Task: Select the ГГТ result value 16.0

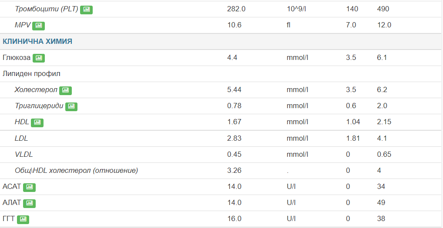Action: (234, 219)
